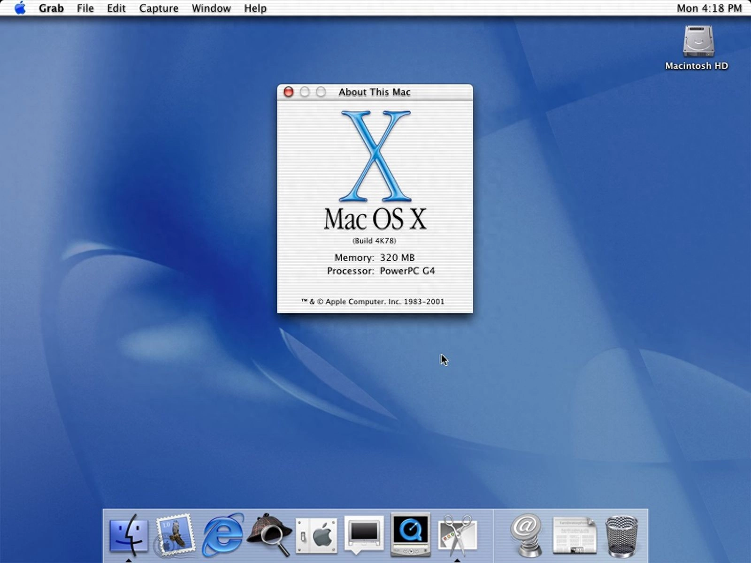This screenshot has width=751, height=563.
Task: Open System Preferences from the Dock
Action: (316, 535)
